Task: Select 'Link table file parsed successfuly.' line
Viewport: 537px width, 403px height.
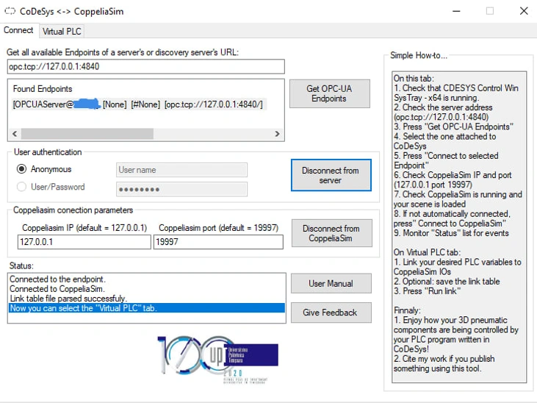Action: [147, 298]
